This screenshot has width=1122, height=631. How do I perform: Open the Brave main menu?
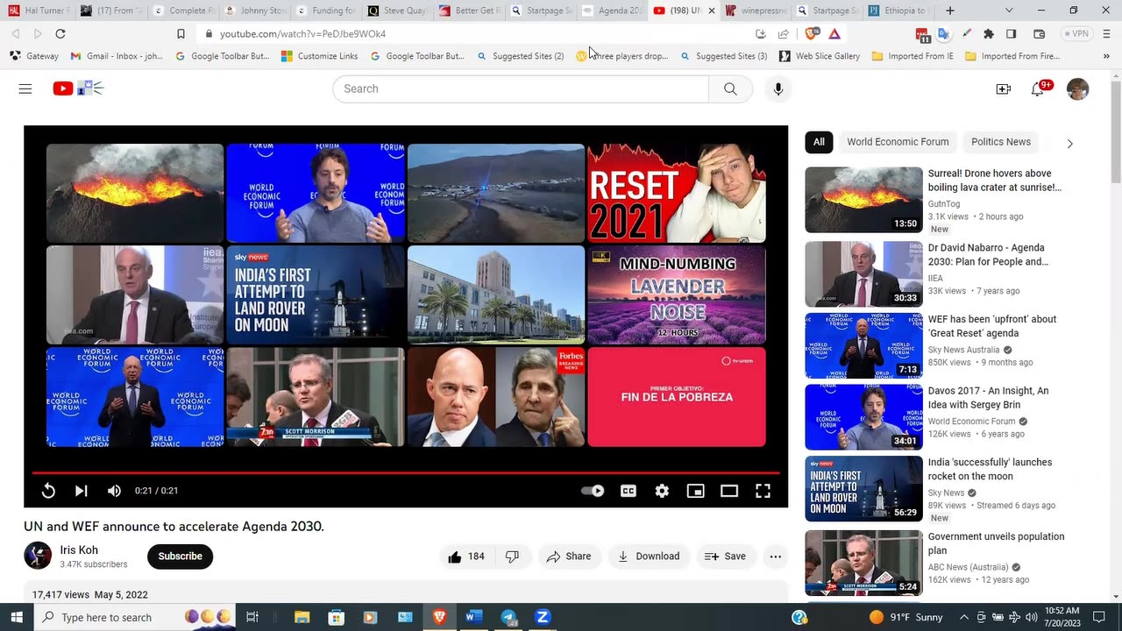pos(1104,33)
